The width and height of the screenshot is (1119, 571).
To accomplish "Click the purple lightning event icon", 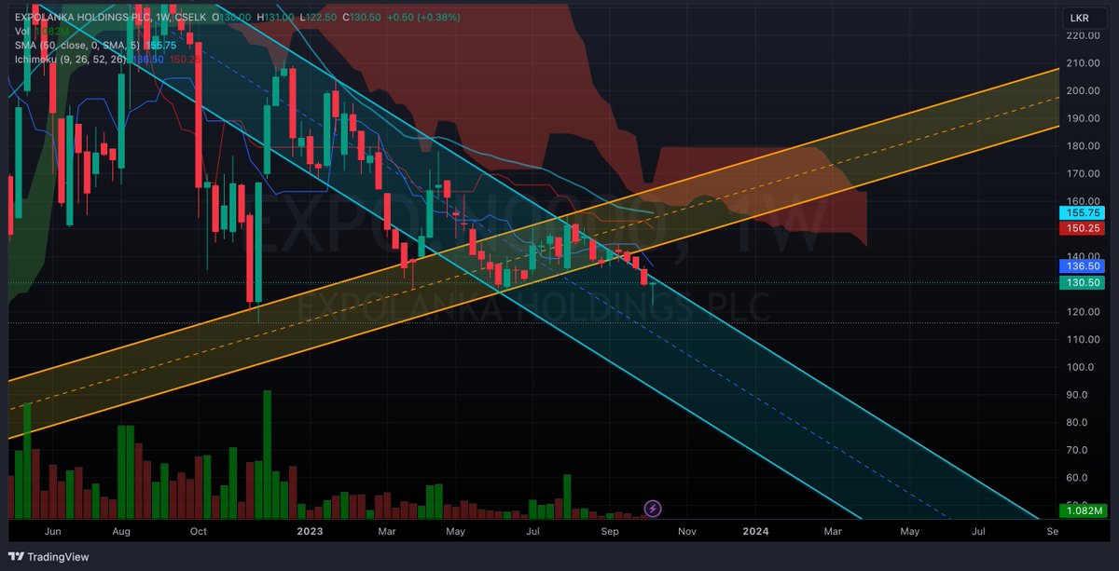I will click(x=653, y=509).
